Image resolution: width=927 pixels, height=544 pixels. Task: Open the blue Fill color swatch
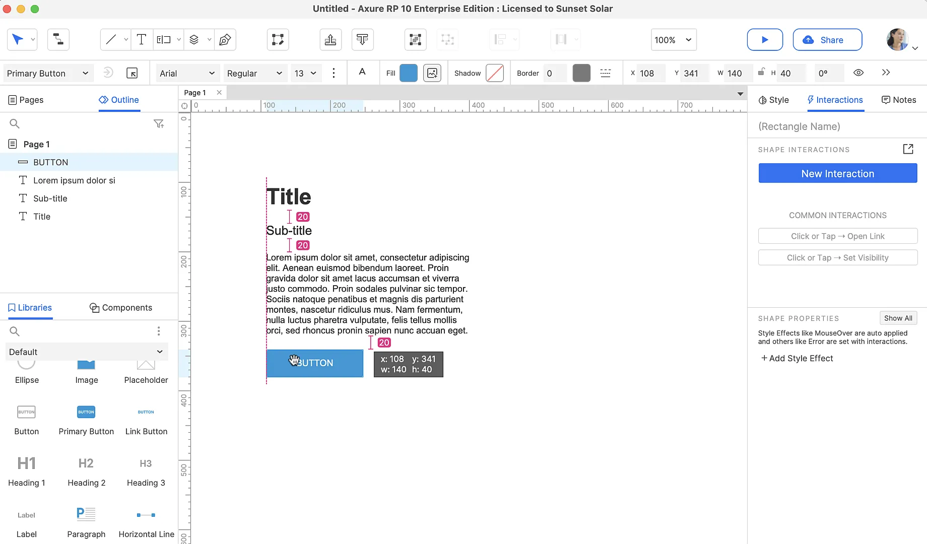click(409, 73)
